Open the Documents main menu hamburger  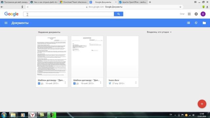[x=6, y=23]
